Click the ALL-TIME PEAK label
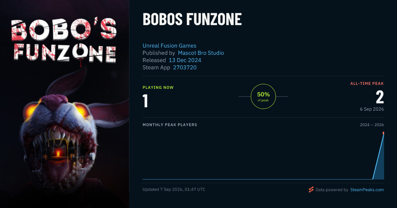This screenshot has width=397, height=208. tap(367, 84)
